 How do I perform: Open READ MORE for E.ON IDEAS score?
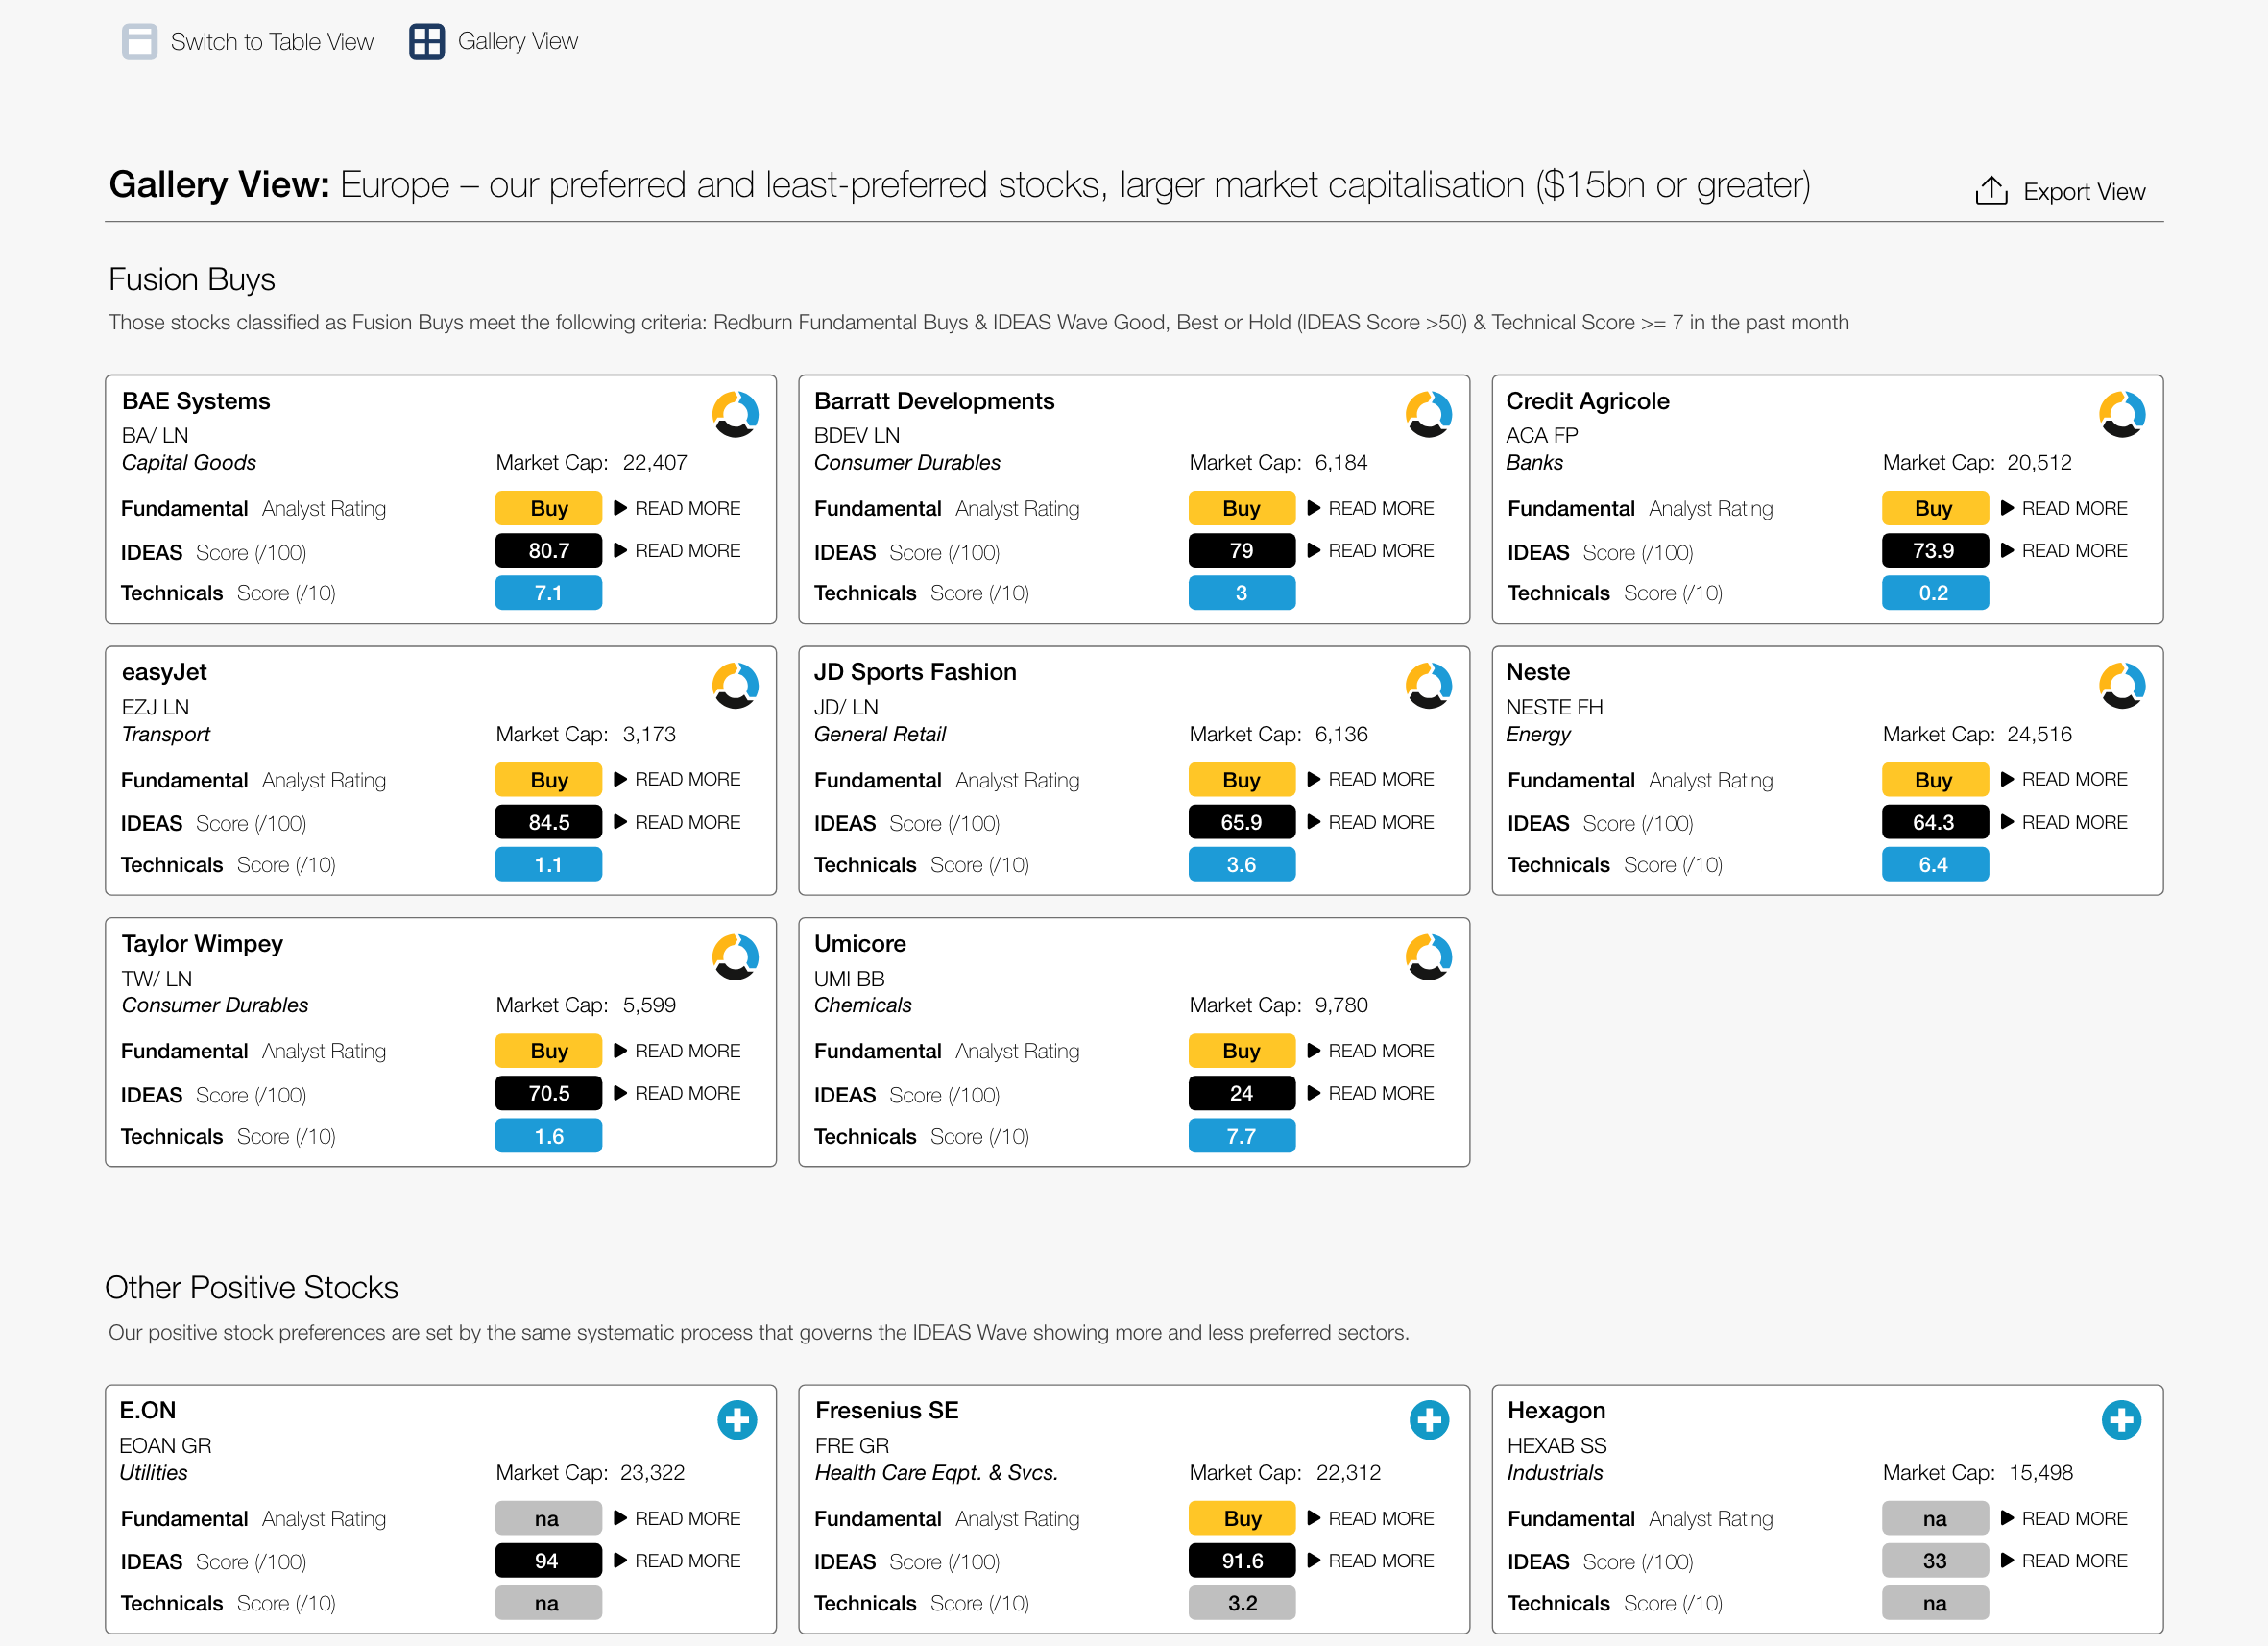click(x=677, y=1561)
